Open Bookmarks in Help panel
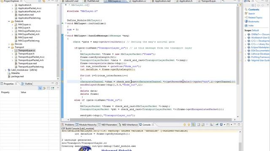 (254, 21)
